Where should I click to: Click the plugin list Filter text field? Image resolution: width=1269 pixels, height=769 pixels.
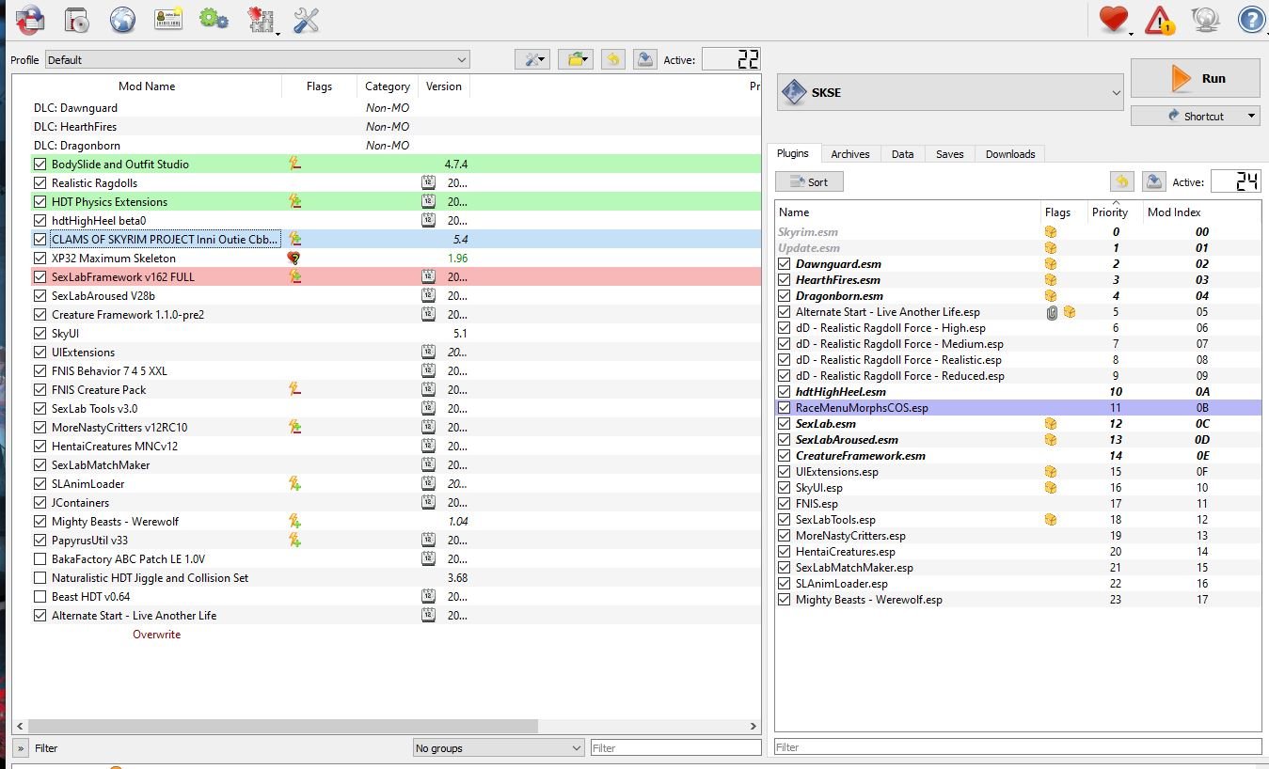[x=1018, y=747]
